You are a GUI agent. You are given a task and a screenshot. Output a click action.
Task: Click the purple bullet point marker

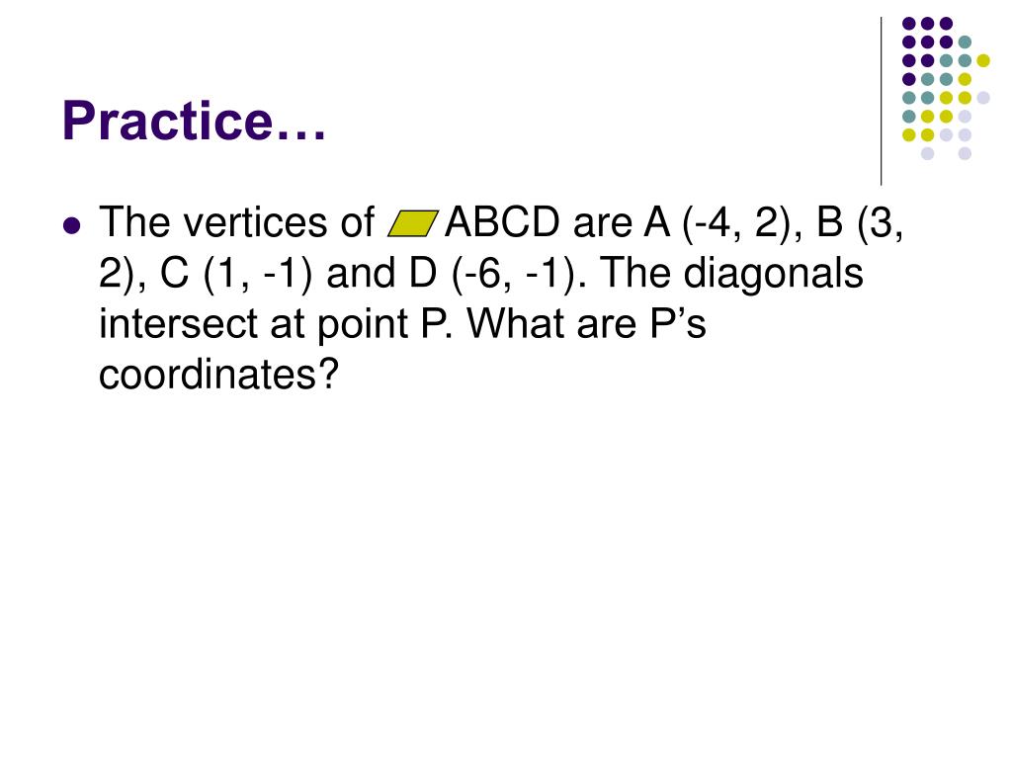click(72, 225)
